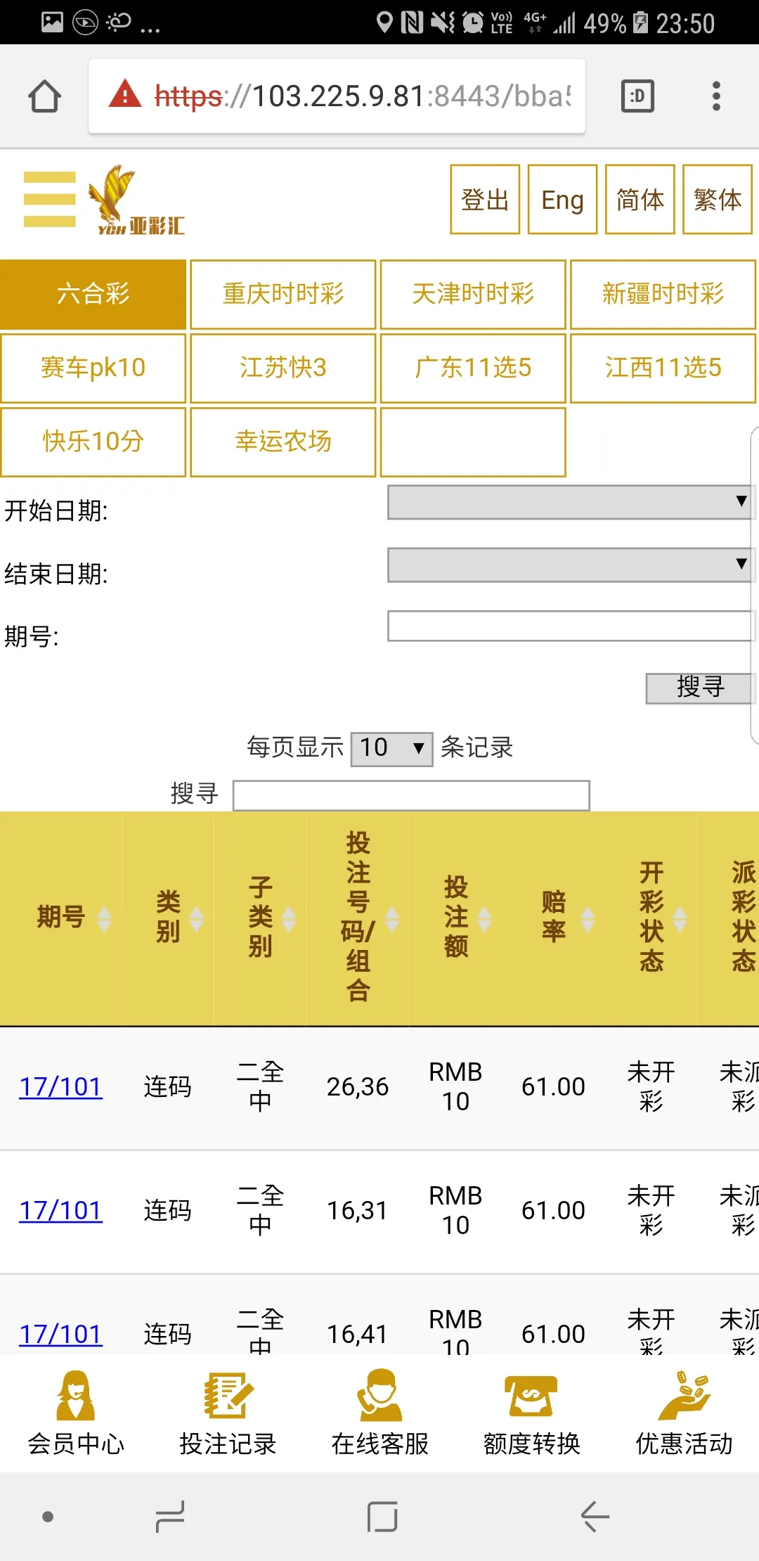Sort table by 期号 column arrows
Image resolution: width=759 pixels, height=1561 pixels.
(104, 918)
